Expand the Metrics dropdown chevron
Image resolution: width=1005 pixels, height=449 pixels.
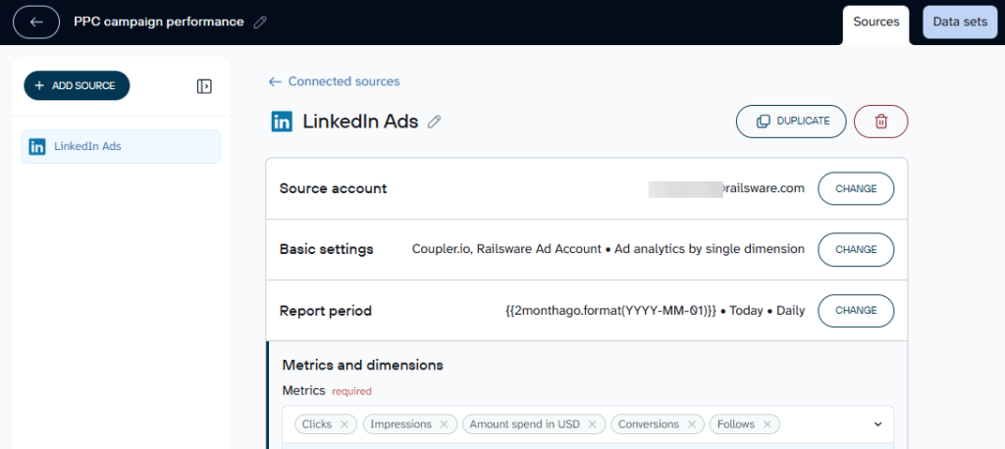pyautogui.click(x=878, y=424)
